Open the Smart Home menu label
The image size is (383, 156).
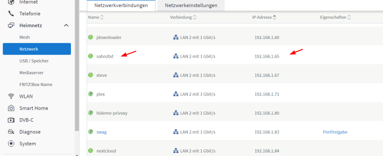[x=34, y=108]
